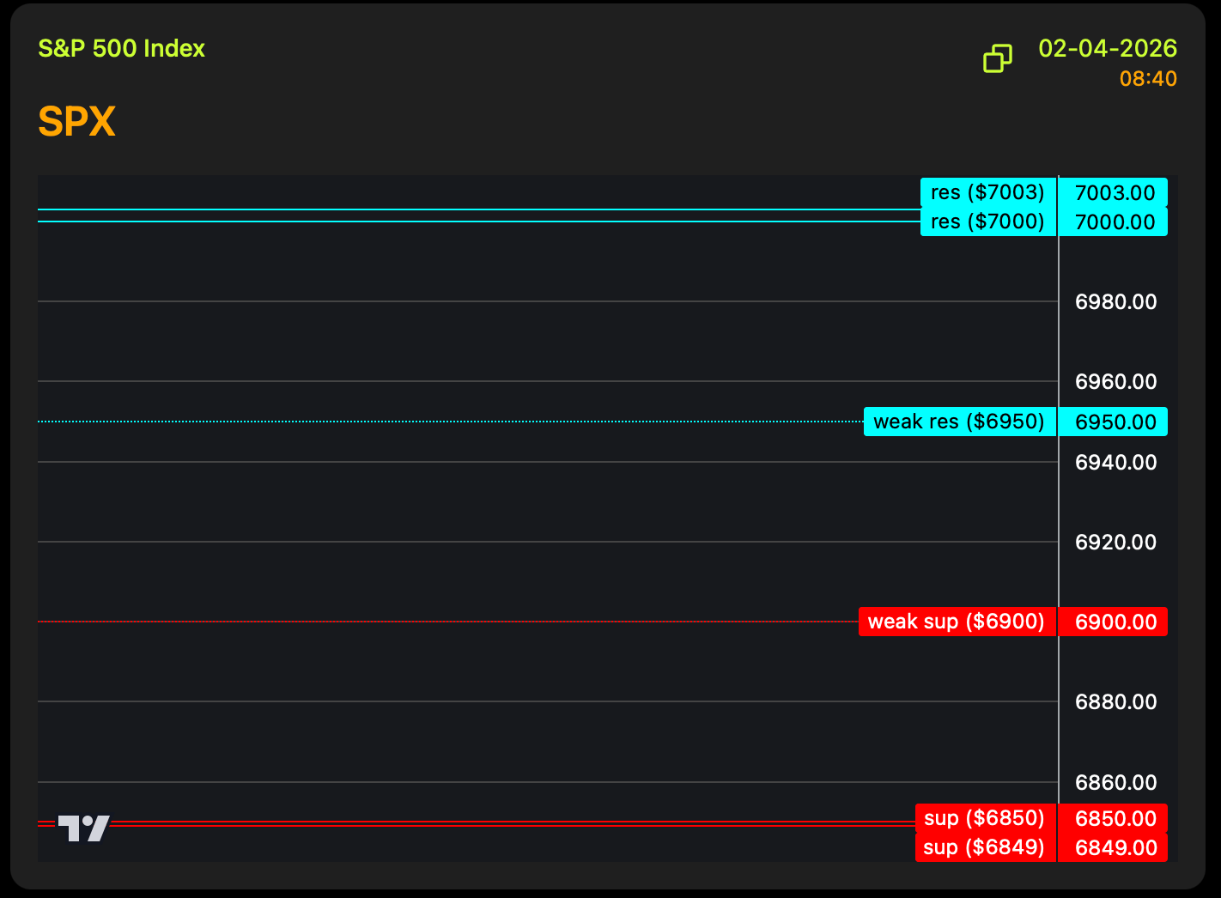
Task: Select the sup ($6849) level label
Action: click(985, 847)
